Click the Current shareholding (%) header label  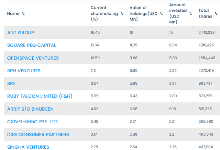[x=103, y=13]
